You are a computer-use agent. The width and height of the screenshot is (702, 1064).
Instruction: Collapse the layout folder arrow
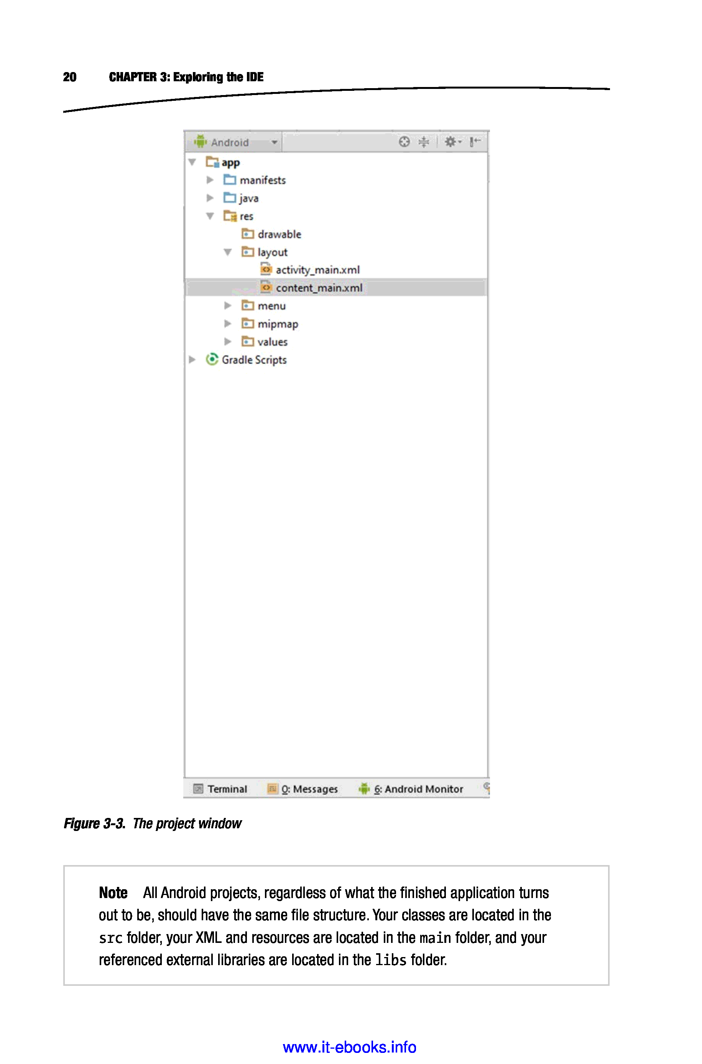click(227, 252)
